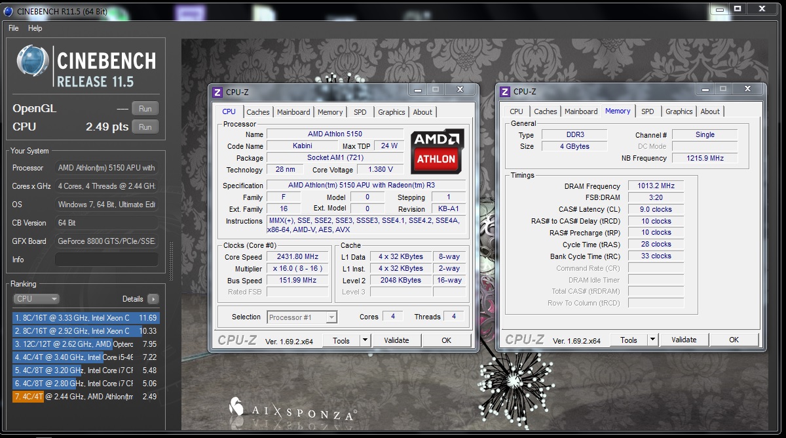Select ranking row 4 Core i5 7.22
Screen dimensions: 786x438
tap(86, 357)
